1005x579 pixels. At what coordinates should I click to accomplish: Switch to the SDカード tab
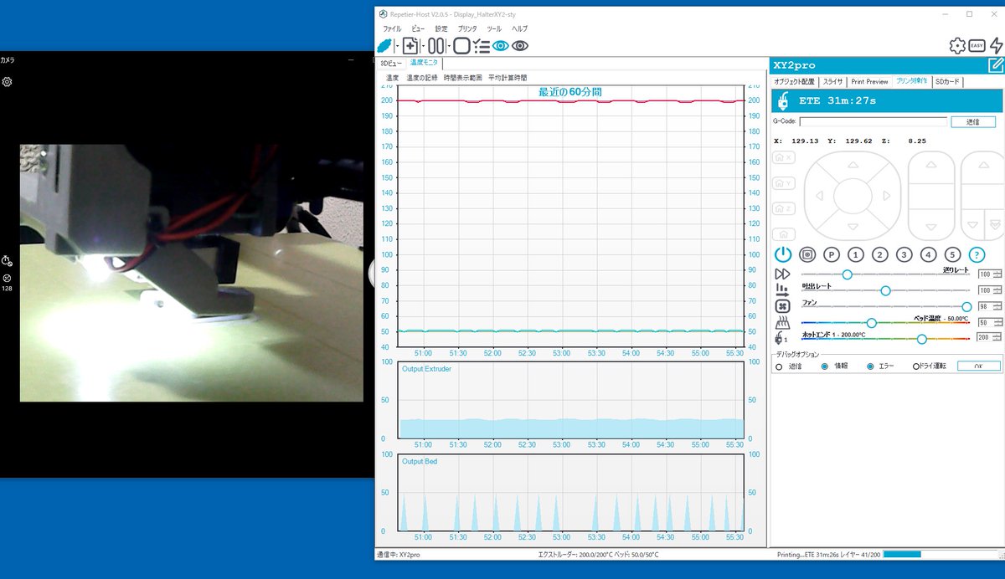click(948, 82)
